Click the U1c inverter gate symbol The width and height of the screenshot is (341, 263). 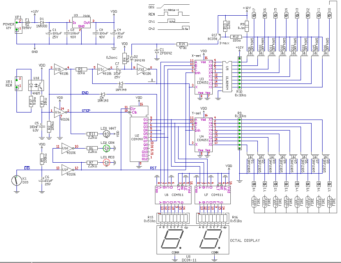click(x=104, y=69)
